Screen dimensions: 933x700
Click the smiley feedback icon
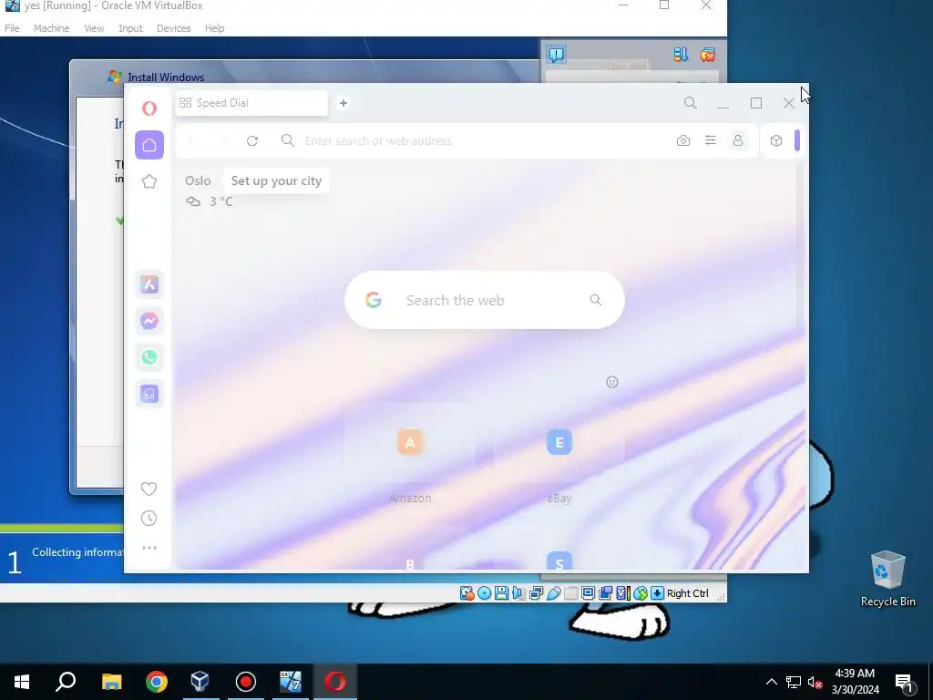tap(612, 382)
